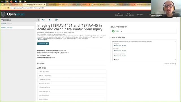Click author row Dara Dickstein
Viewport: 181px width, 102px height.
[72, 71]
